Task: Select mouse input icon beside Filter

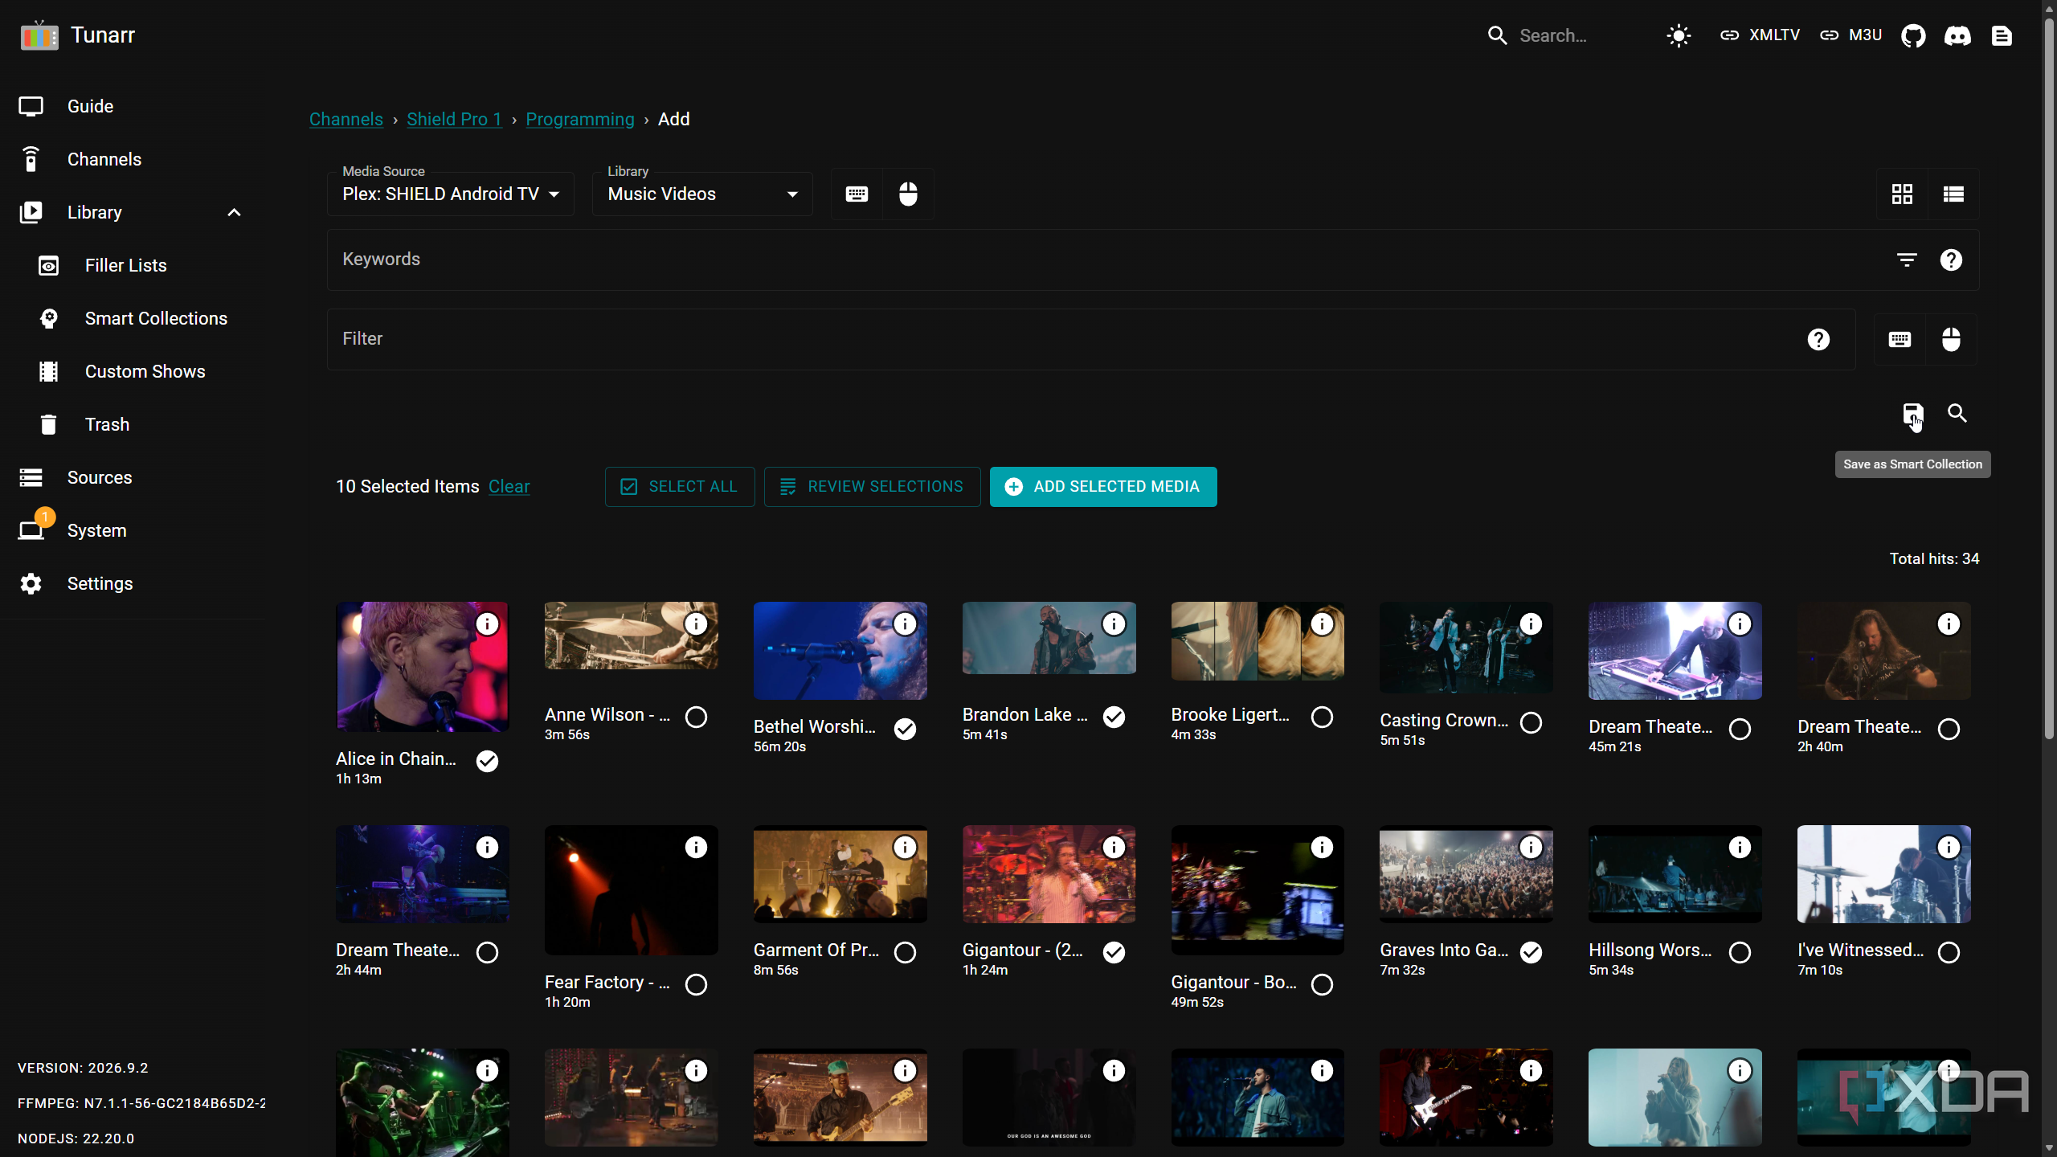Action: pyautogui.click(x=1951, y=339)
